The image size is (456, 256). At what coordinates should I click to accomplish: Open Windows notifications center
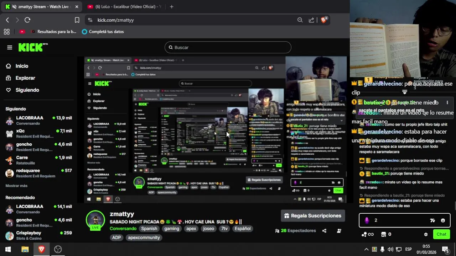[x=445, y=250]
